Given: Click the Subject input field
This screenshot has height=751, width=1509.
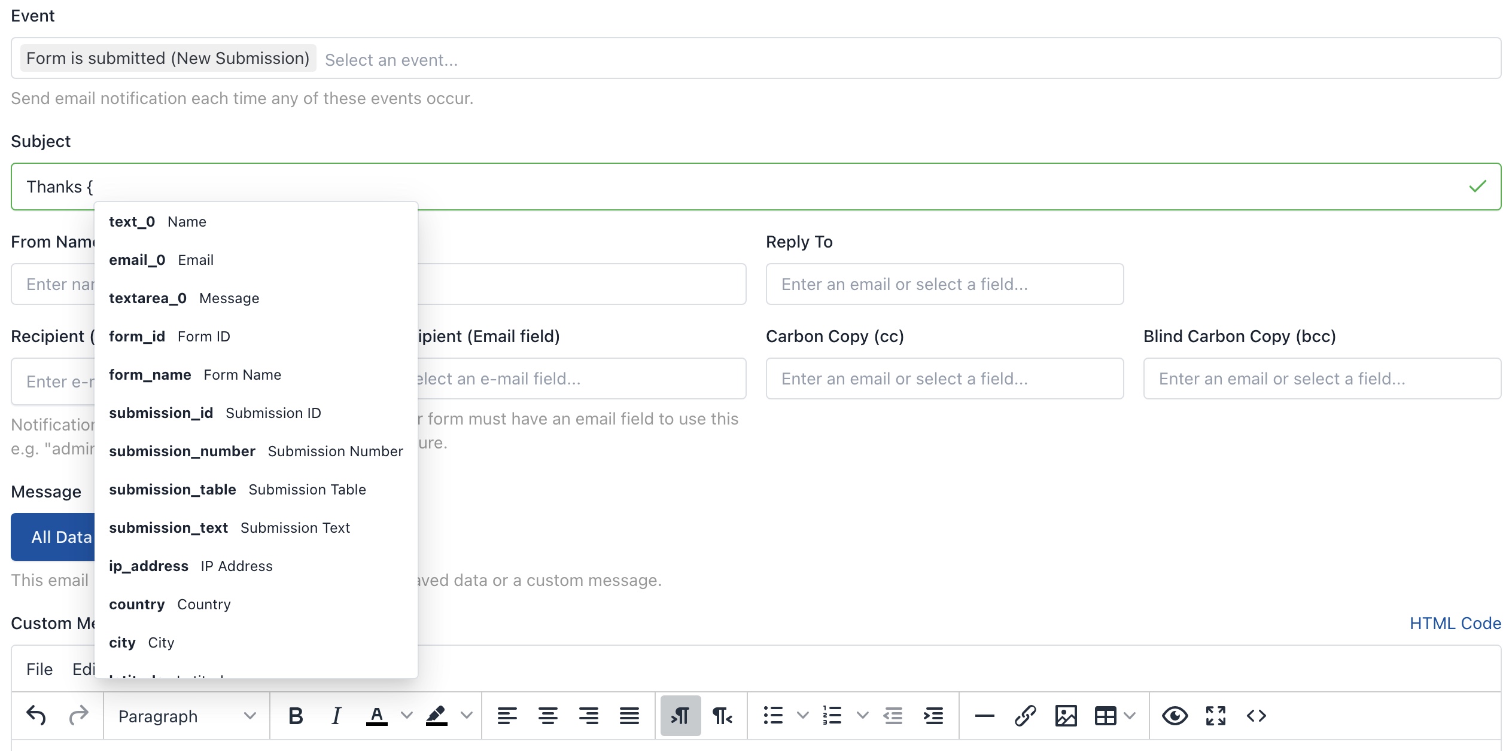Looking at the screenshot, I should click(756, 187).
